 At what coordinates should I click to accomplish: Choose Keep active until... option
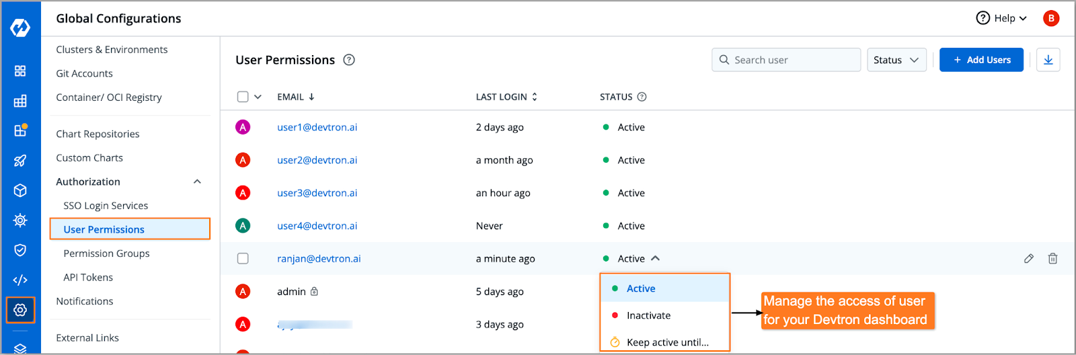[664, 342]
